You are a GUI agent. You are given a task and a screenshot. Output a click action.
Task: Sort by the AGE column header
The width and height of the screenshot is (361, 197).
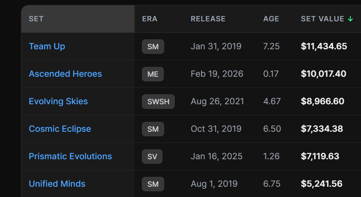click(271, 18)
